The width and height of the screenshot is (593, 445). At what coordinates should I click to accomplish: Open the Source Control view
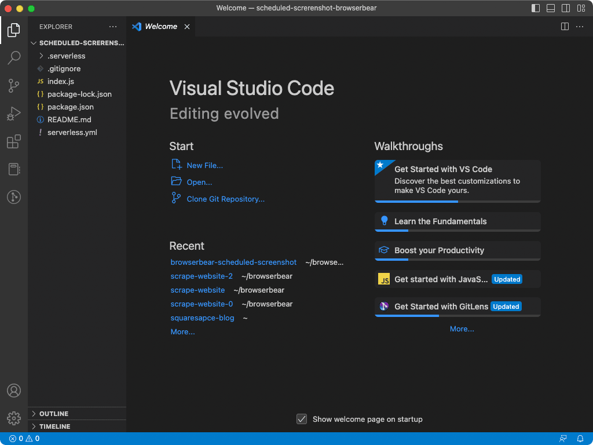coord(14,86)
